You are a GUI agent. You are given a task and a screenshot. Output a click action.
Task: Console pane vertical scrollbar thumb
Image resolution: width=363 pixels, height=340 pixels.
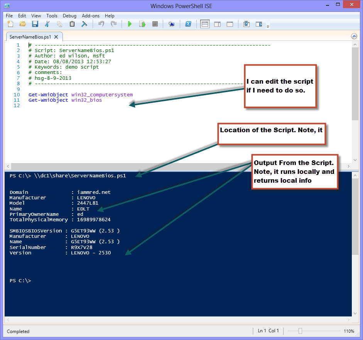pos(355,217)
